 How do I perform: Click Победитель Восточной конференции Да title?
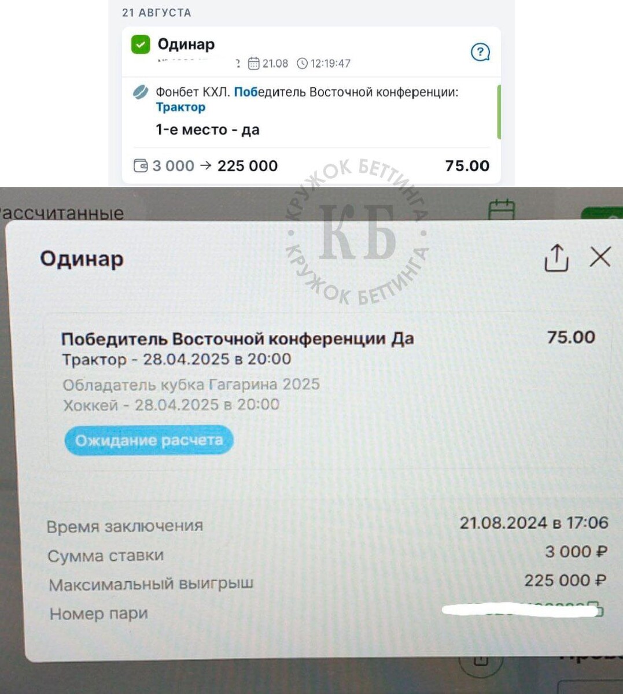point(238,339)
